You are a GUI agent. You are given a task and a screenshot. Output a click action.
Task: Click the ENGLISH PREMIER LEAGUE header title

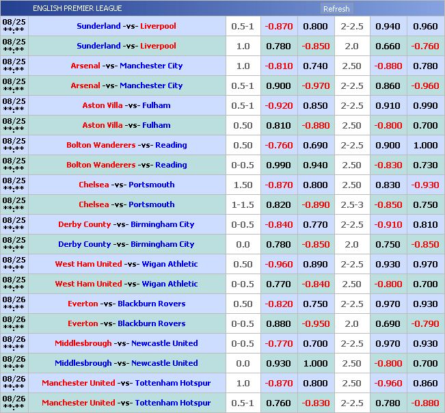[77, 9]
